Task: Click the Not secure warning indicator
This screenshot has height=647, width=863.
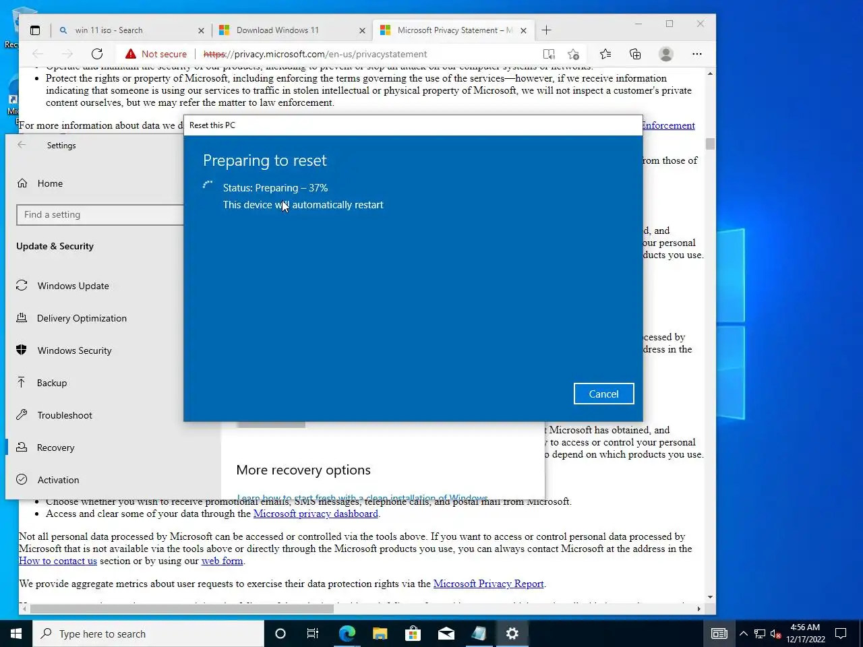Action: pyautogui.click(x=156, y=54)
